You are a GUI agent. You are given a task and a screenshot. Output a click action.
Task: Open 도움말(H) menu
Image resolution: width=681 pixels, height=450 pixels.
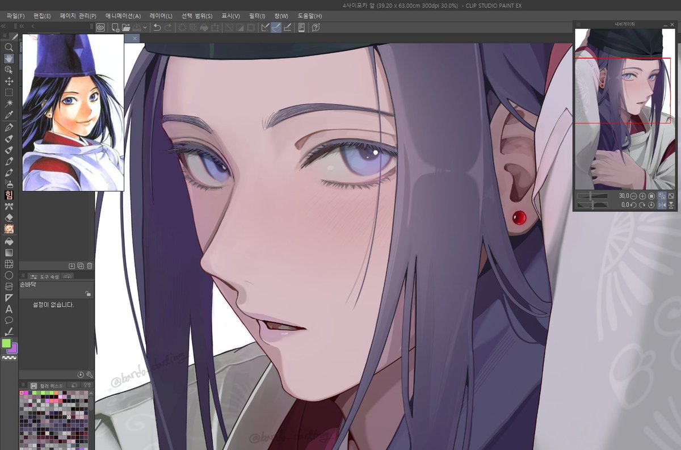click(310, 16)
